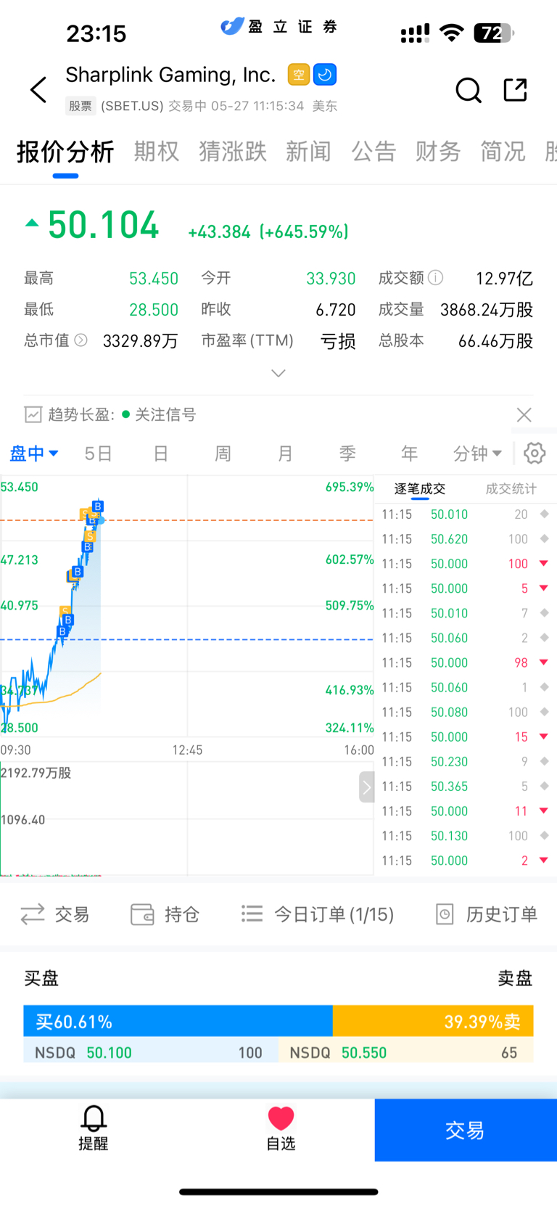Tap the yellow 空 short-selling badge

(299, 75)
